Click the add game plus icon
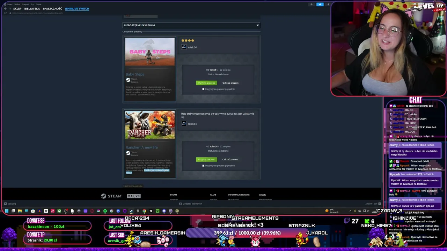The height and width of the screenshot is (251, 447). click(5, 204)
